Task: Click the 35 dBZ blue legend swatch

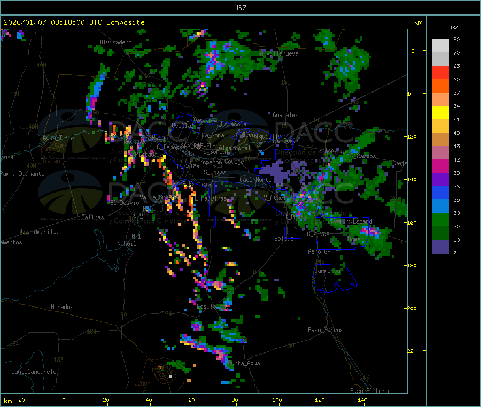Action: pos(440,206)
